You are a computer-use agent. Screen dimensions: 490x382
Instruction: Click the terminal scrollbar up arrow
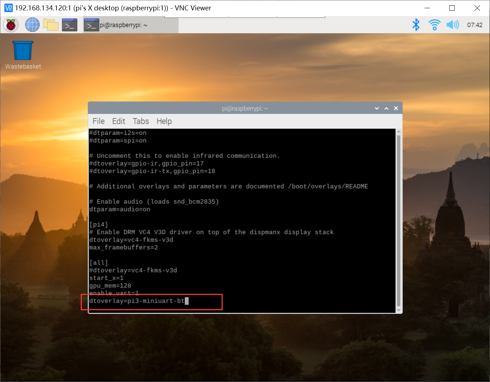click(399, 132)
